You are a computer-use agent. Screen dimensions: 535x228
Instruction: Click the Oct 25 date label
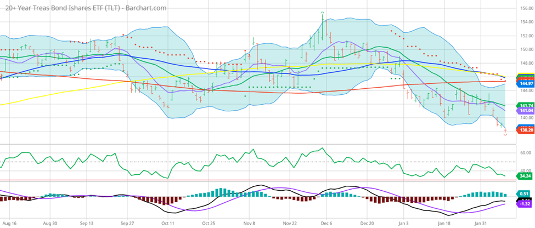[209, 224]
